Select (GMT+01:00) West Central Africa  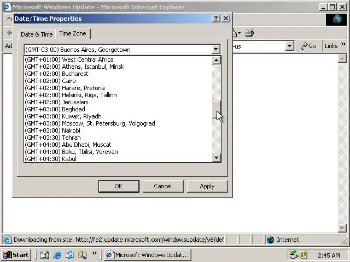(118, 59)
